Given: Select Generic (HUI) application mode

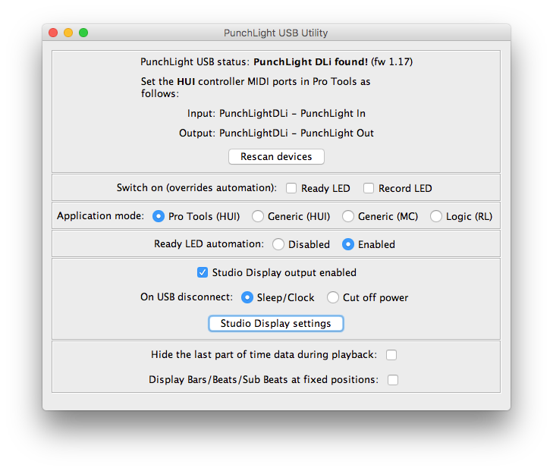Looking at the screenshot, I should (x=258, y=216).
